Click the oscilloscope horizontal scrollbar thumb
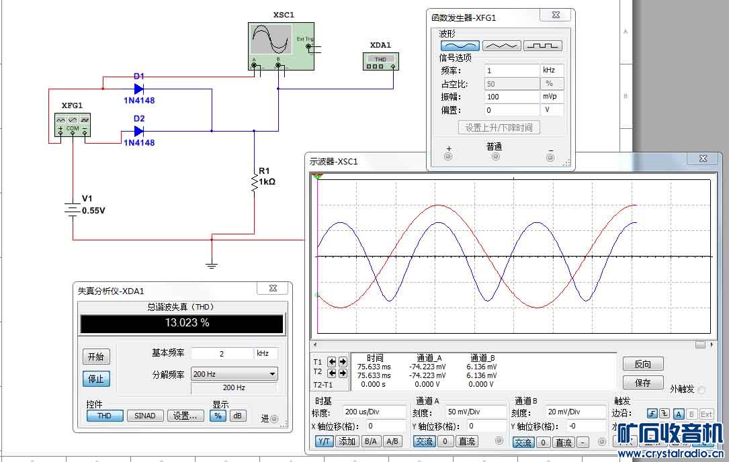Screen dimensions: 729x462 pos(700,344)
